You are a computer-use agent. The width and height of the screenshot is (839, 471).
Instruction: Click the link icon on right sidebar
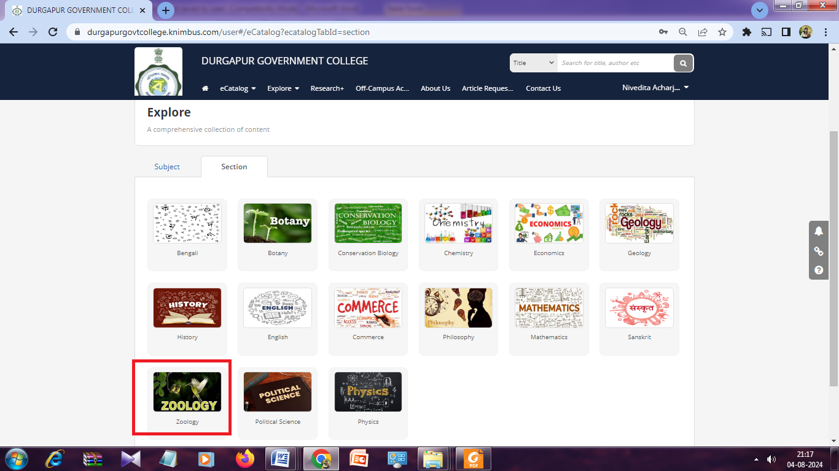tap(818, 251)
